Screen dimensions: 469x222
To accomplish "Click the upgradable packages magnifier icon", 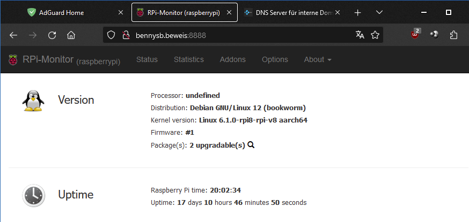I will pyautogui.click(x=251, y=145).
